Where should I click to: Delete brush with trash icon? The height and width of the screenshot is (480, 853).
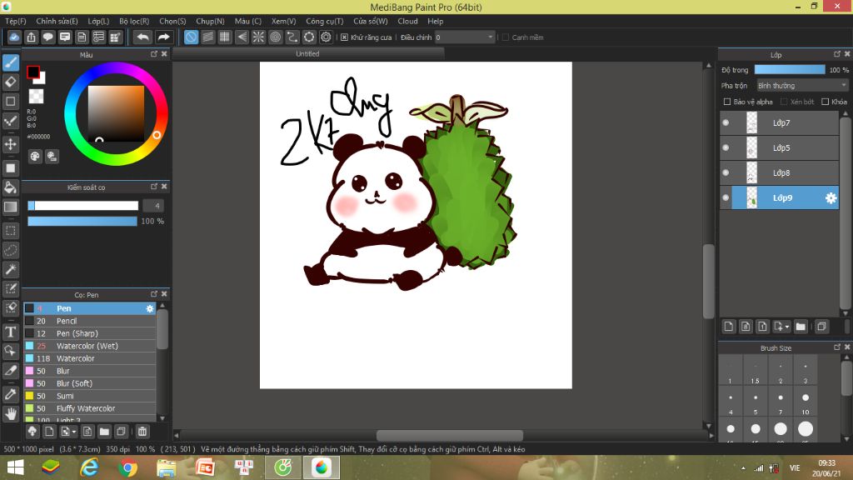pos(142,432)
